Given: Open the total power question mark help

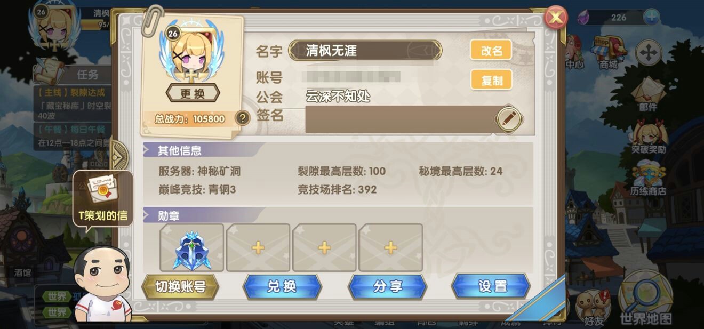Looking at the screenshot, I should pos(242,118).
